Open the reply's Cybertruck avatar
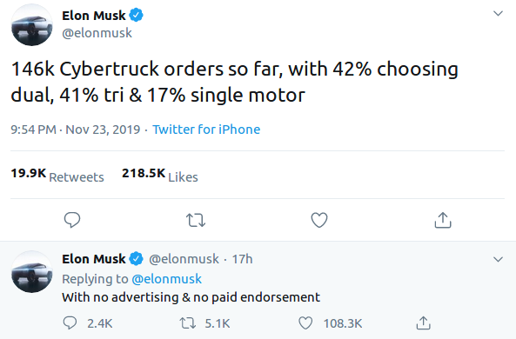516x339 pixels. tap(32, 271)
